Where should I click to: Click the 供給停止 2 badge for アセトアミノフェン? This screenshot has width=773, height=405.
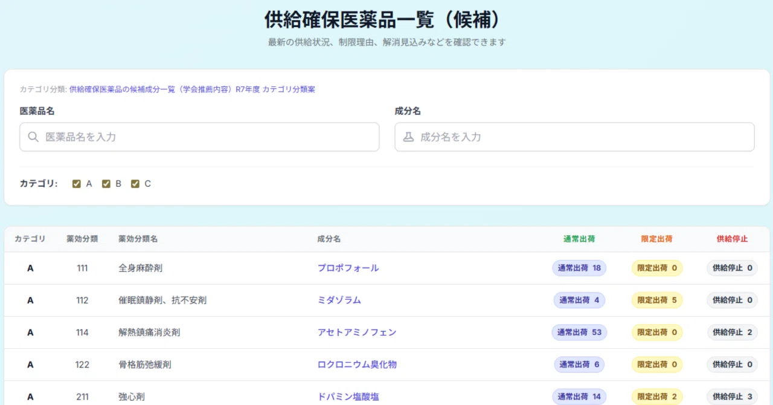coord(732,332)
